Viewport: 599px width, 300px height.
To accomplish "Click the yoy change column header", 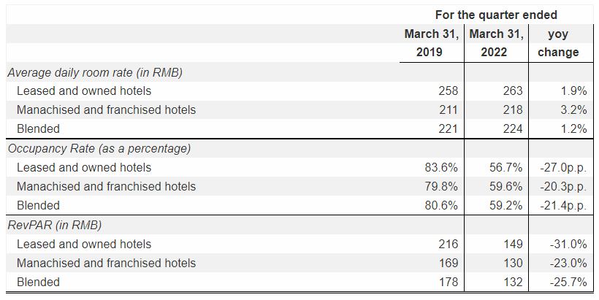I will click(558, 43).
